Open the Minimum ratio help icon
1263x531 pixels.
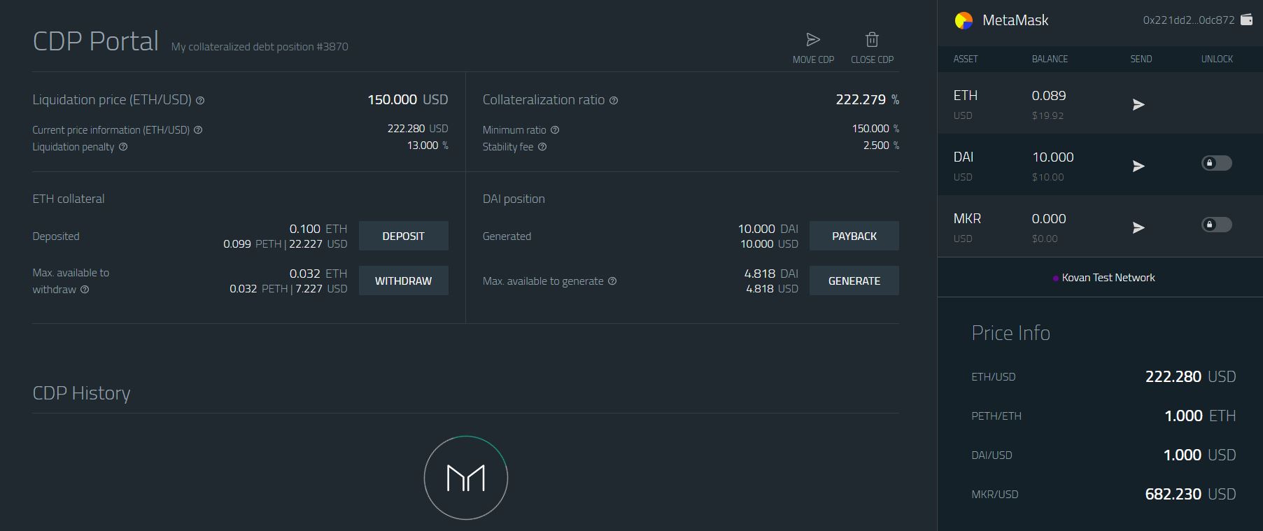tap(555, 130)
